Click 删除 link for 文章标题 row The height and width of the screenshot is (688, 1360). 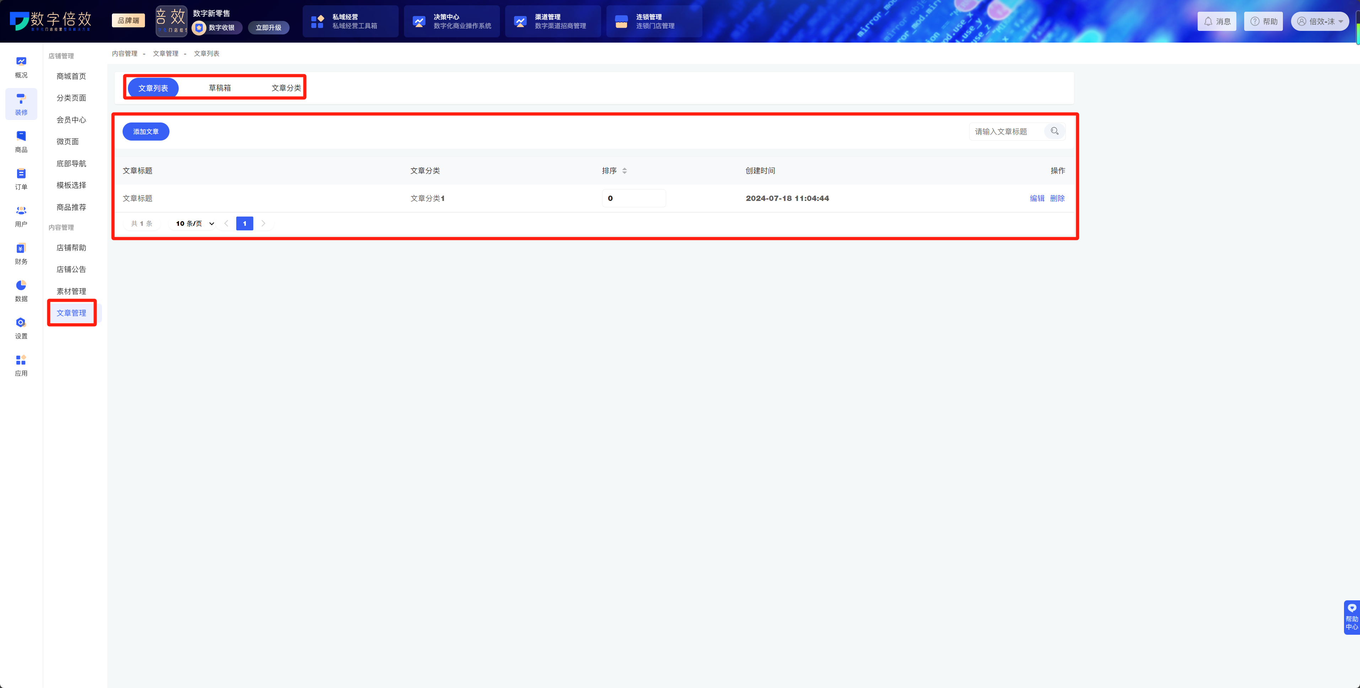pyautogui.click(x=1057, y=198)
